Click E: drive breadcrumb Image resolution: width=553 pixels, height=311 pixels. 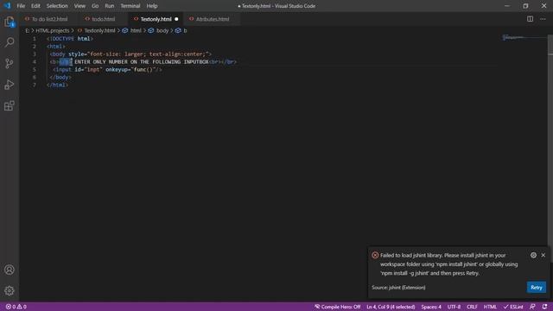click(27, 31)
